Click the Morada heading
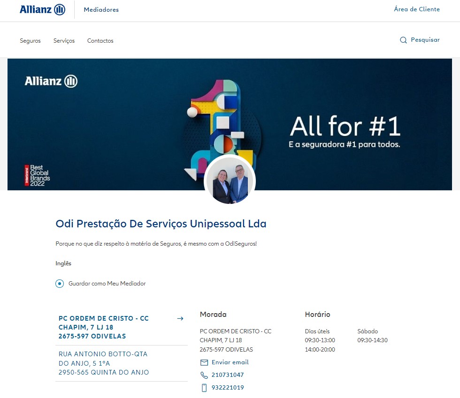The width and height of the screenshot is (460, 398). 213,315
